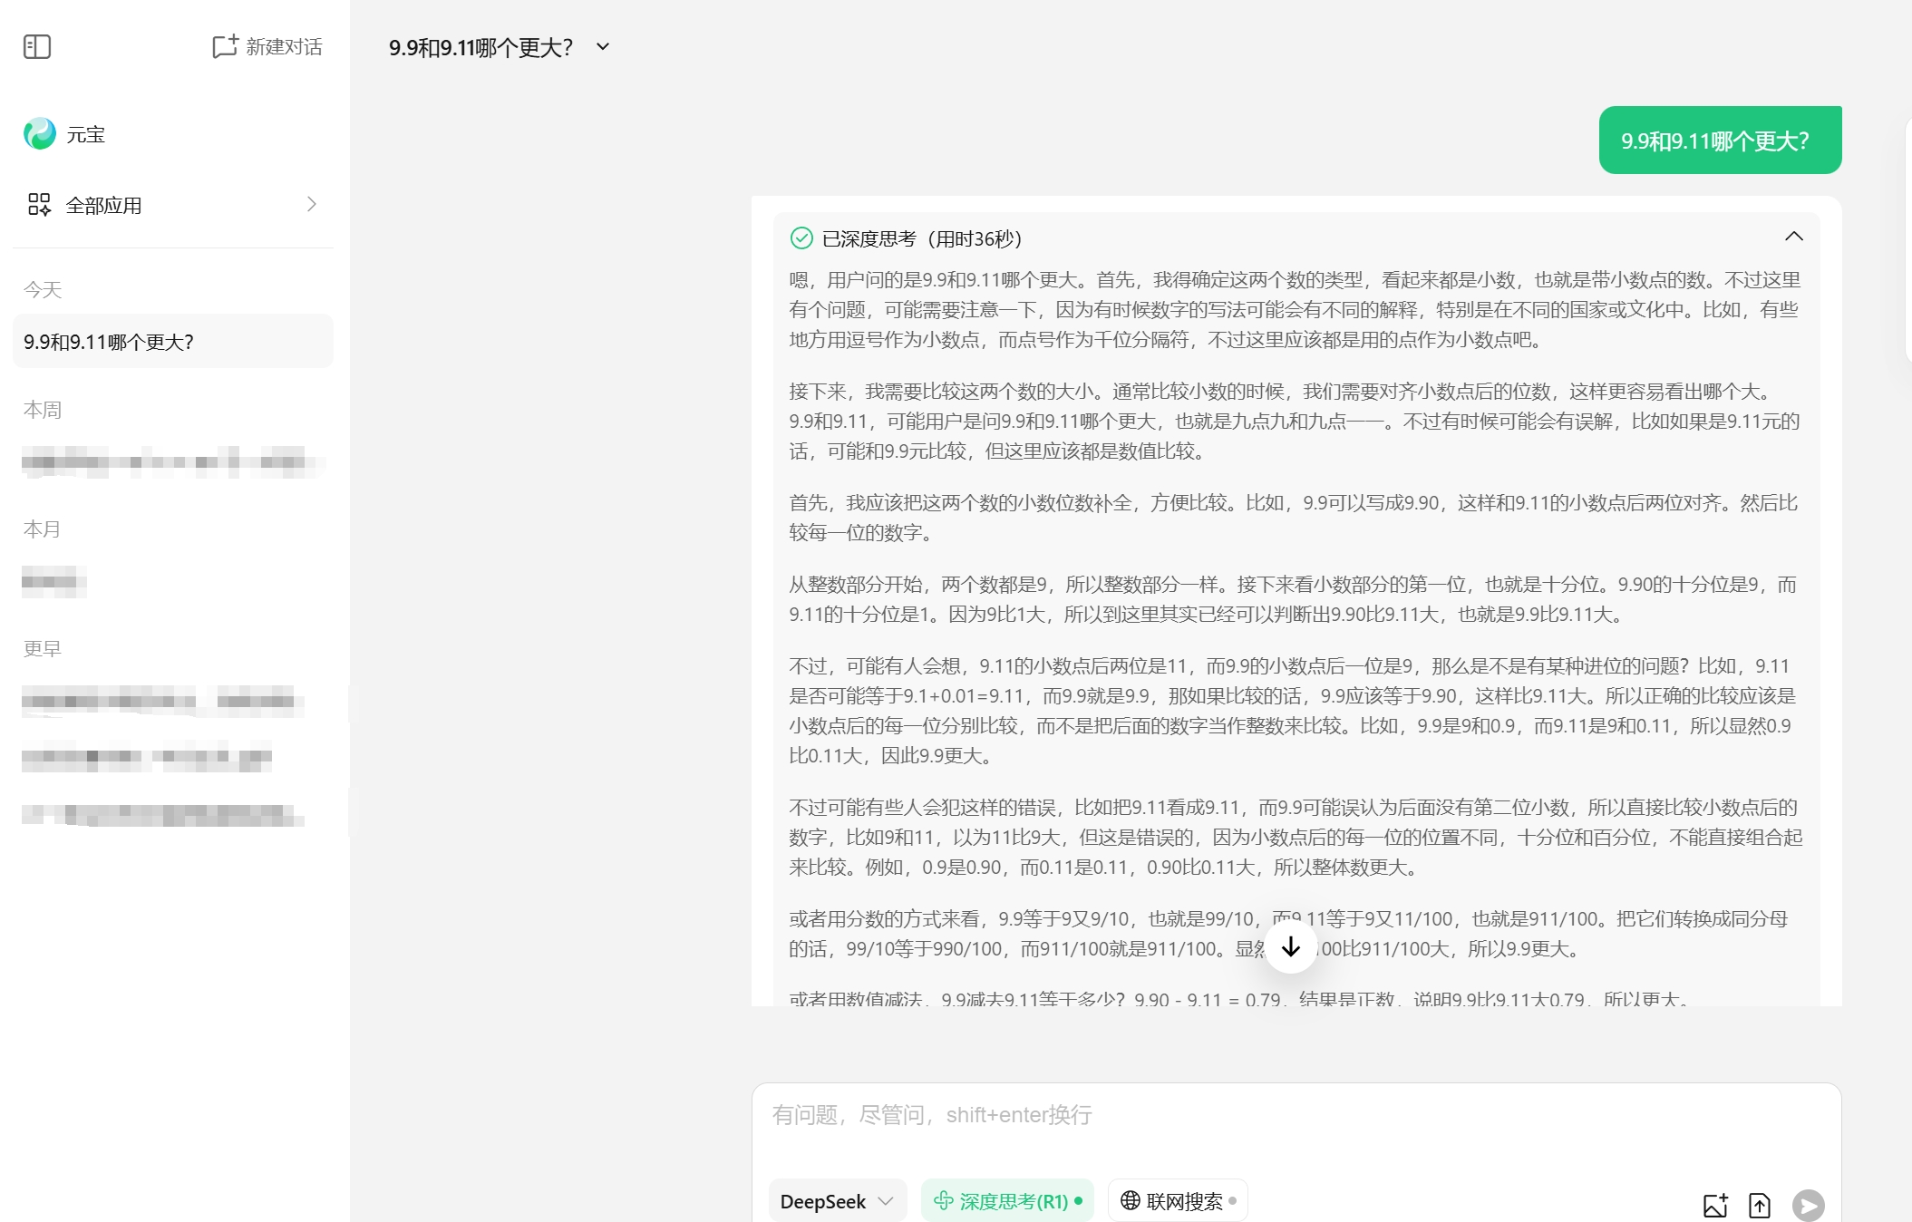Click the upload file icon
1912x1222 pixels.
[1759, 1205]
